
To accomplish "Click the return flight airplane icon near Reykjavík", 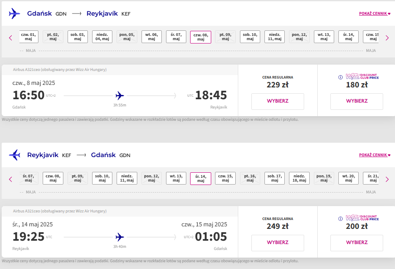I will [14, 155].
